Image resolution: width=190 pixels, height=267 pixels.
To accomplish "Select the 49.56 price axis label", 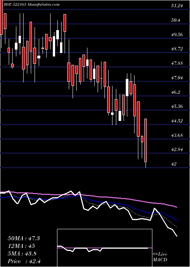I will [177, 35].
